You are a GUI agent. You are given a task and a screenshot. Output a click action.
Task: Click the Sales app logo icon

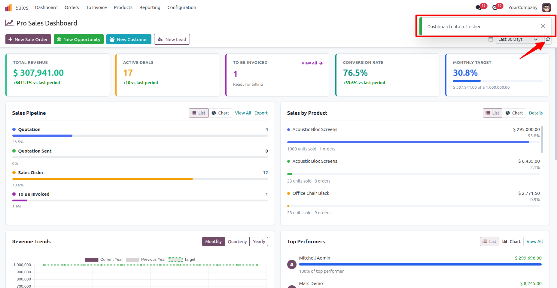(x=9, y=7)
